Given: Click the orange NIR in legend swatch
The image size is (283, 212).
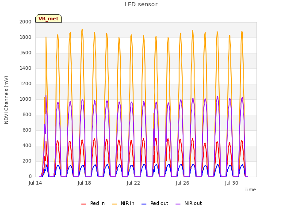Looking at the screenshot, I should (x=114, y=204).
